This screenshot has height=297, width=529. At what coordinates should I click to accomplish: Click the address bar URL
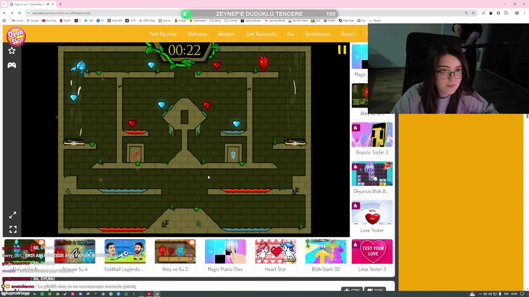(61, 13)
